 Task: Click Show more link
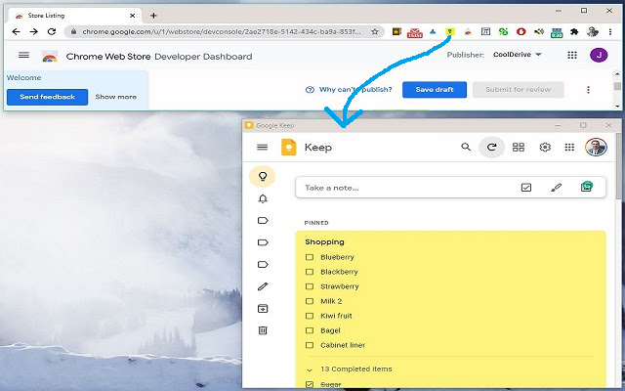click(115, 97)
